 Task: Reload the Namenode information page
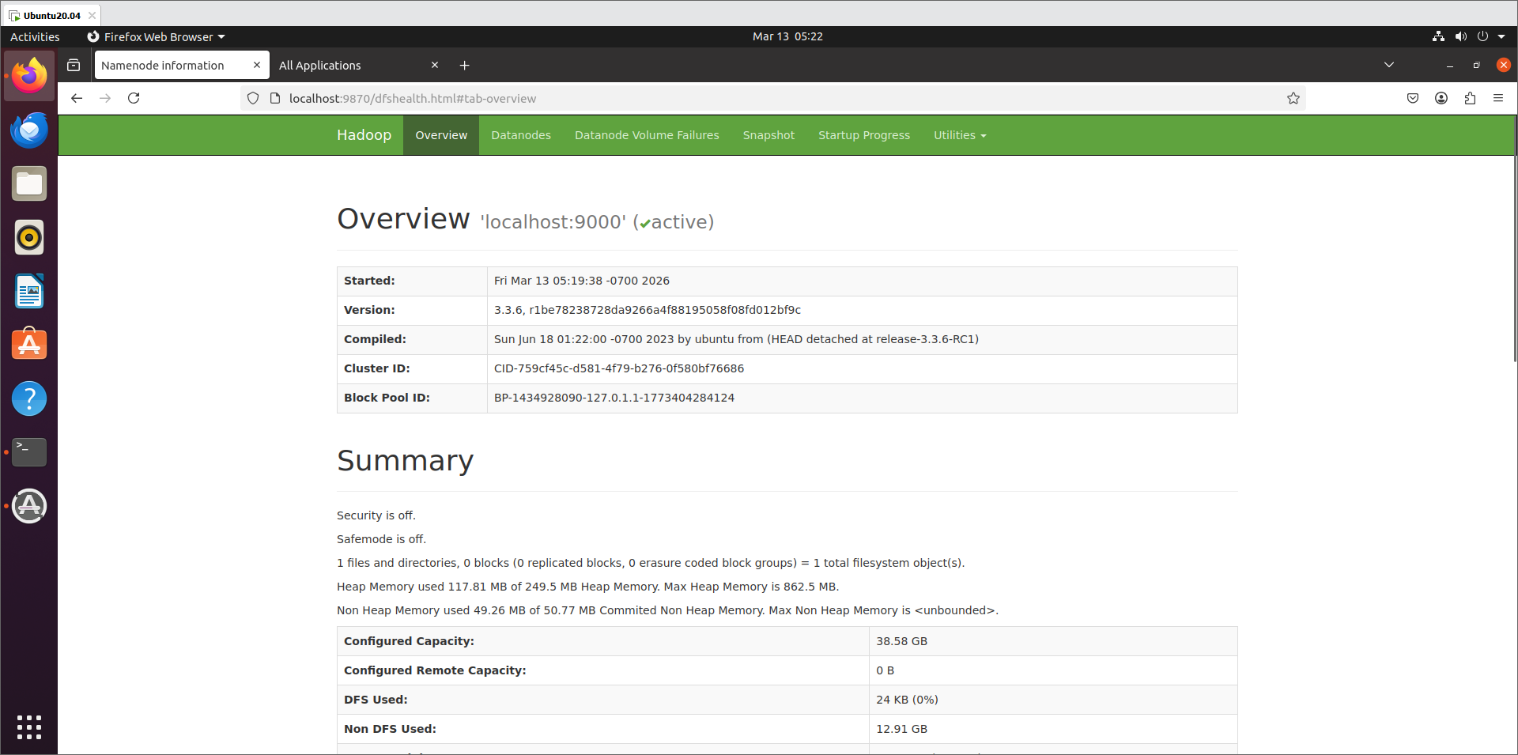click(x=134, y=98)
